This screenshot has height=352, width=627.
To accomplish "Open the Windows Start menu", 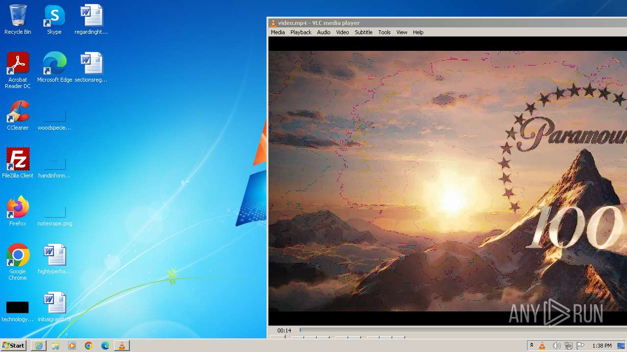I will point(14,346).
